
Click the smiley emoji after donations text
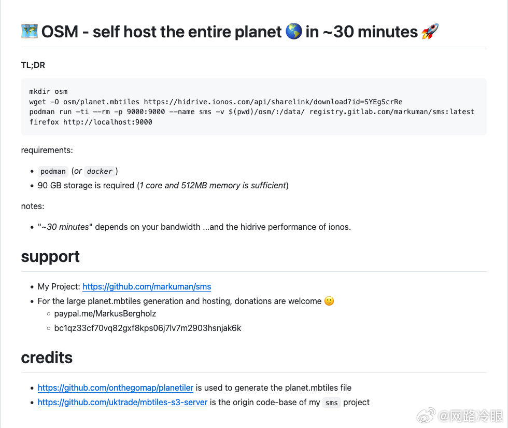click(x=329, y=301)
